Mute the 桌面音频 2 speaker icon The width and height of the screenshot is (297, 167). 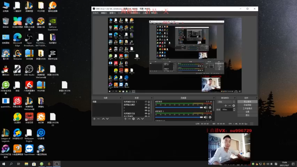coord(206,117)
